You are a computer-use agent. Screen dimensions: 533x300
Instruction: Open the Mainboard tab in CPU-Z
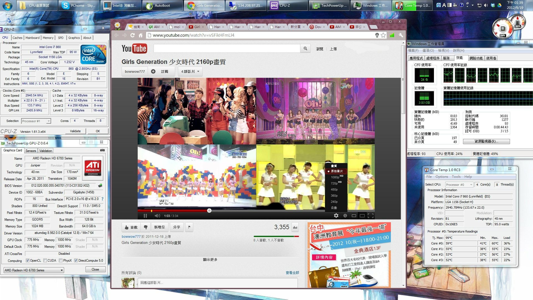[x=32, y=38]
